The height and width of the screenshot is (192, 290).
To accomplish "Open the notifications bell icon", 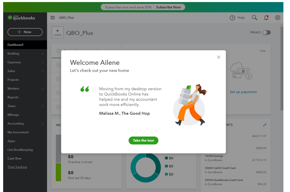I will click(266, 18).
